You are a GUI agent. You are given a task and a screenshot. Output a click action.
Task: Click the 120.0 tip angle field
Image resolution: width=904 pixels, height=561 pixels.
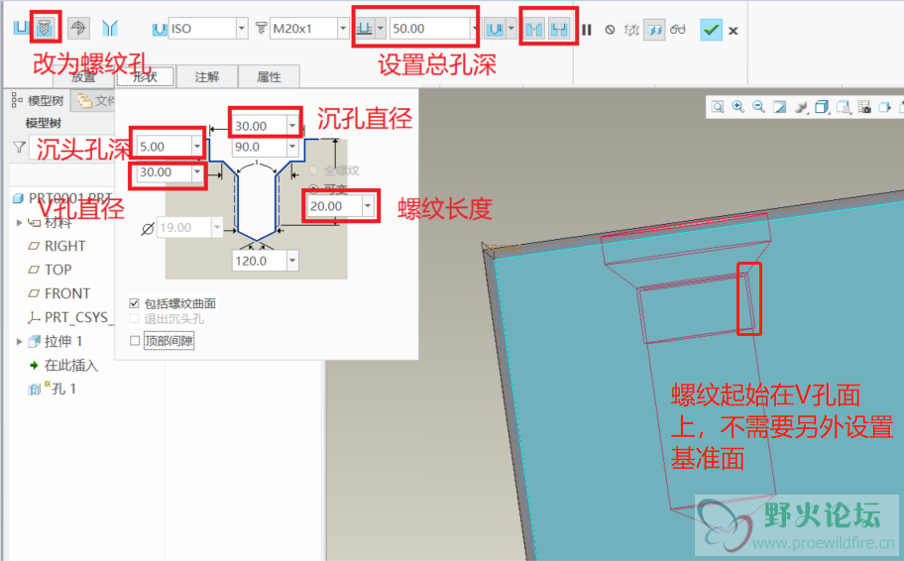coord(260,261)
